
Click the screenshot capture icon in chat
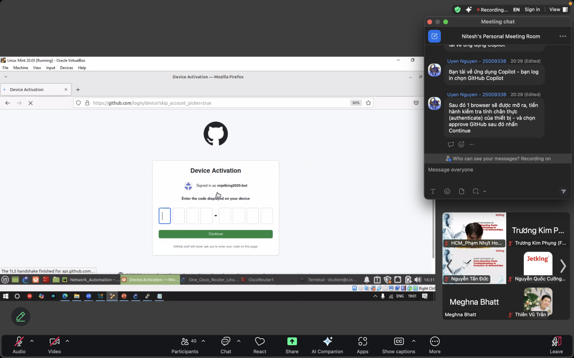click(x=475, y=192)
